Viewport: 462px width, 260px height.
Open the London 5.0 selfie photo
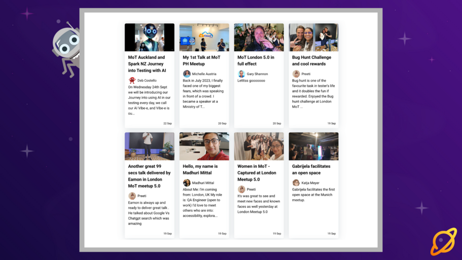click(259, 38)
